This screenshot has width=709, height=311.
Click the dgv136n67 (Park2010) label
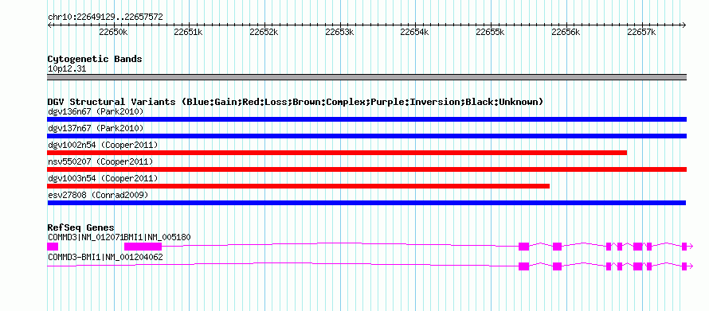click(x=96, y=111)
